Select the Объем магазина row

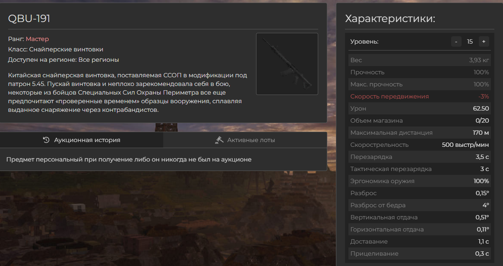[x=420, y=120]
